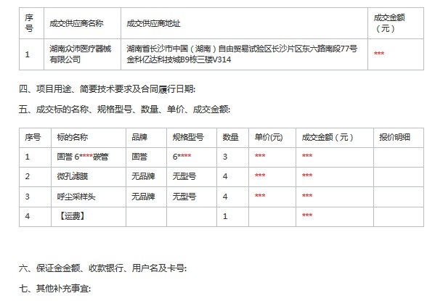Image resolution: width=435 pixels, height=301 pixels.
Task: Click section heading 四、项目用途、简要技术要求
Action: point(107,89)
